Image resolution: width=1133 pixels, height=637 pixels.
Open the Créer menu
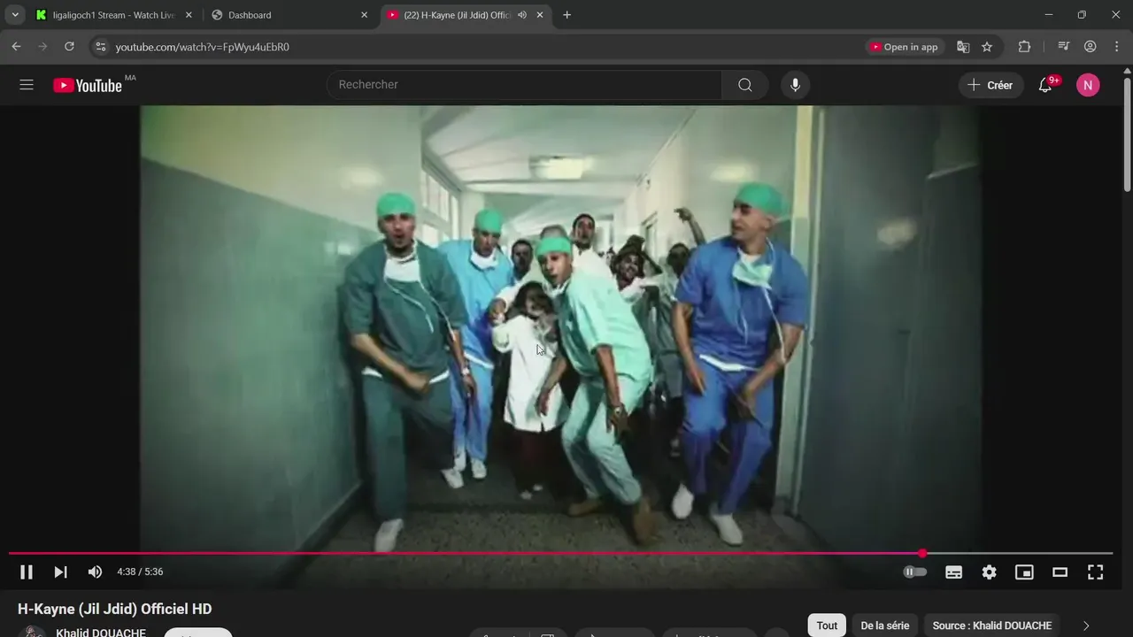click(990, 85)
